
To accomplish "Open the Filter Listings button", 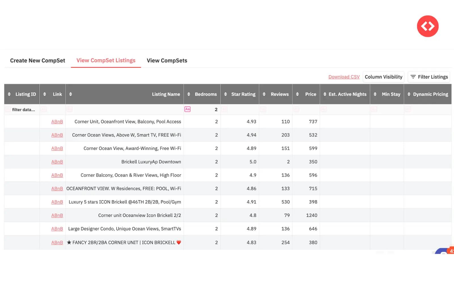I will tap(429, 77).
